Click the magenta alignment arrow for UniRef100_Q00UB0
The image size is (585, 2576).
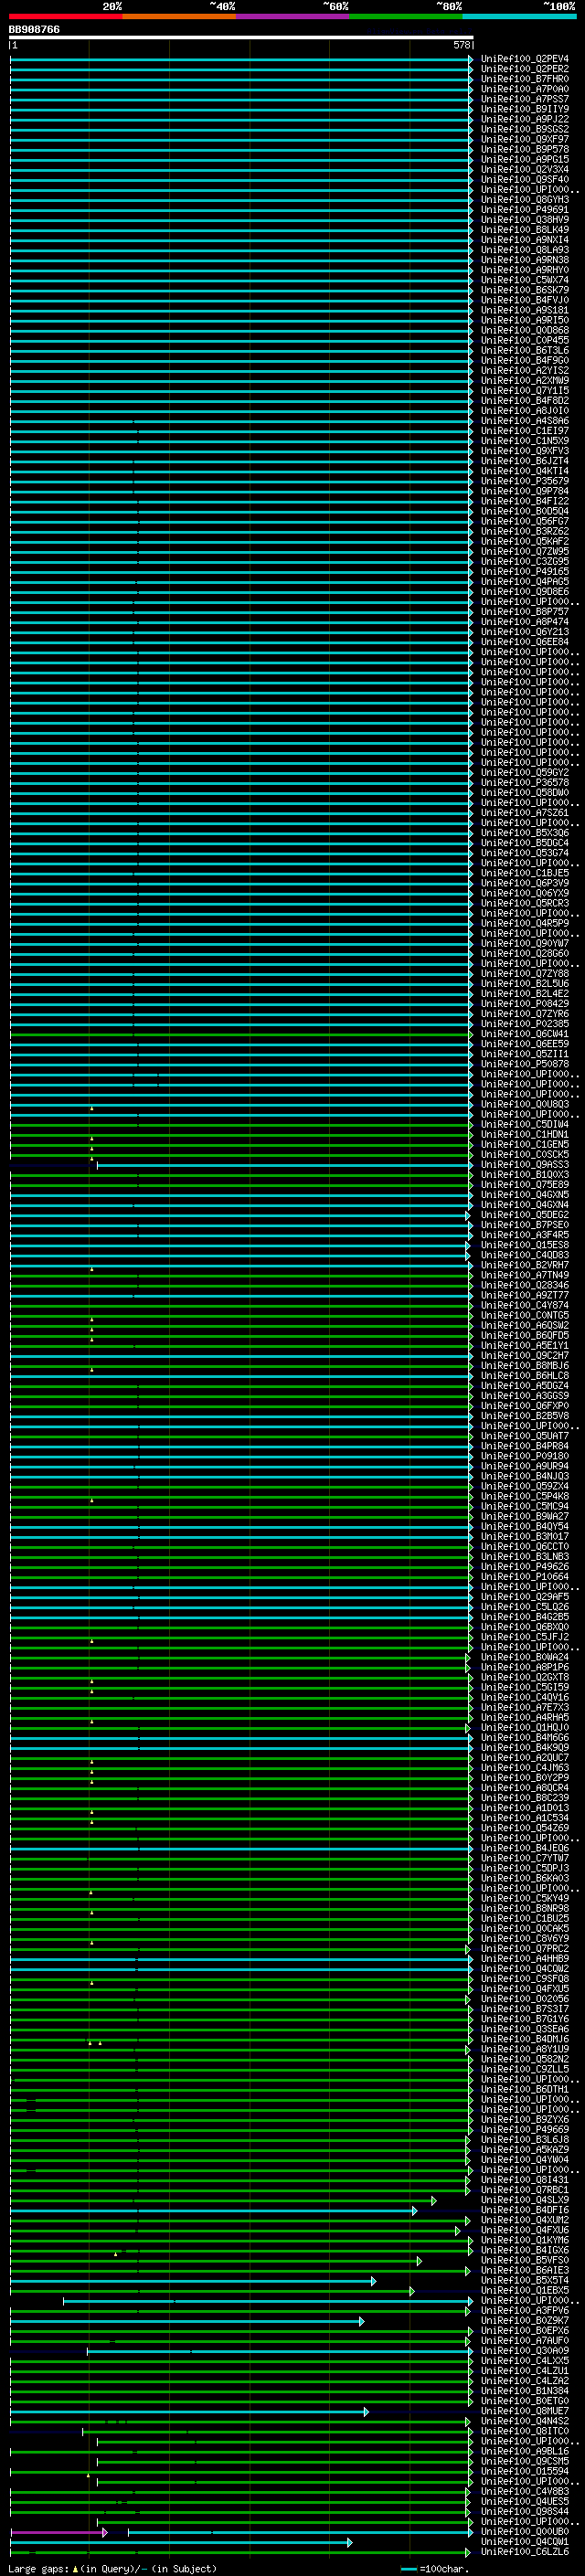click(104, 2532)
